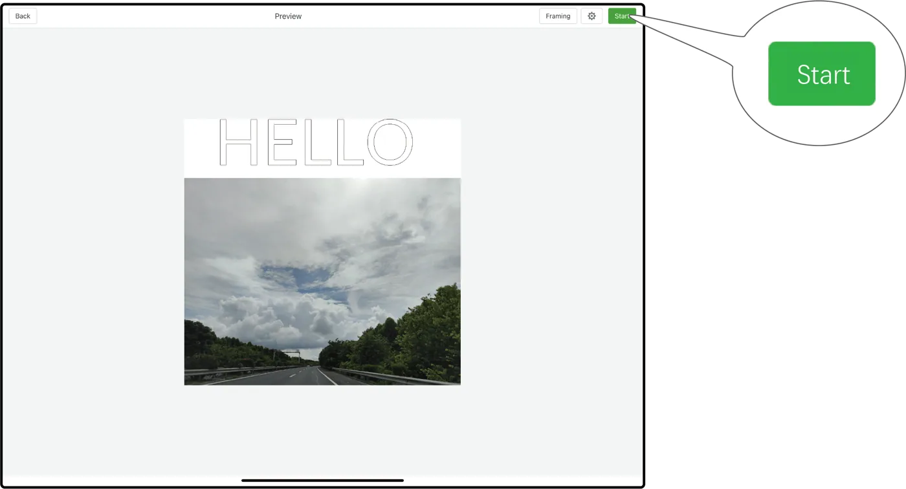The height and width of the screenshot is (489, 906).
Task: Go back using the Back button
Action: click(23, 16)
